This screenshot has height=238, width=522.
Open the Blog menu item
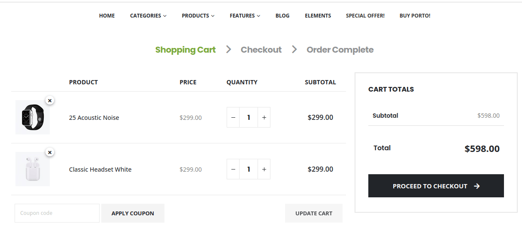(282, 16)
